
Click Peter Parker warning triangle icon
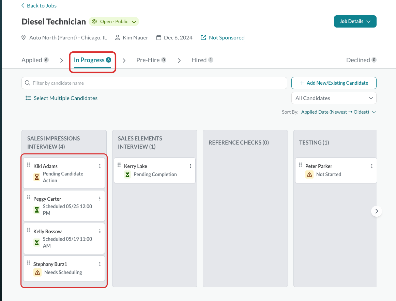click(x=309, y=174)
